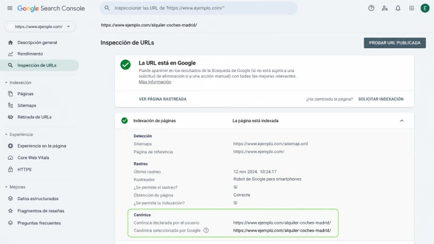Open the hamburger main menu

[10, 8]
